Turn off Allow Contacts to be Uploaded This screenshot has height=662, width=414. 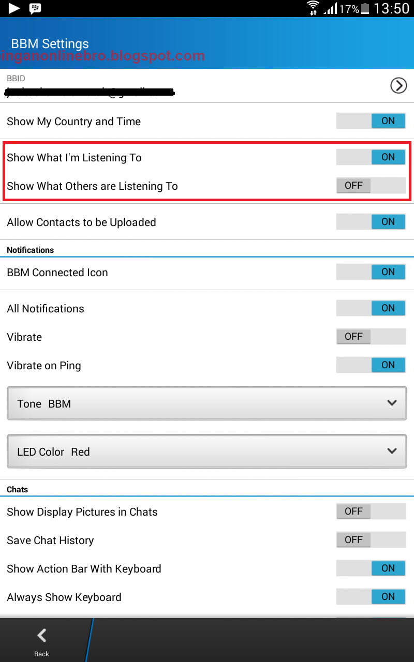coord(371,222)
